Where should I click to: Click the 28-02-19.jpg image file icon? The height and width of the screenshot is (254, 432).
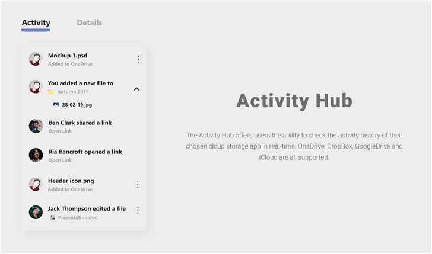(56, 105)
